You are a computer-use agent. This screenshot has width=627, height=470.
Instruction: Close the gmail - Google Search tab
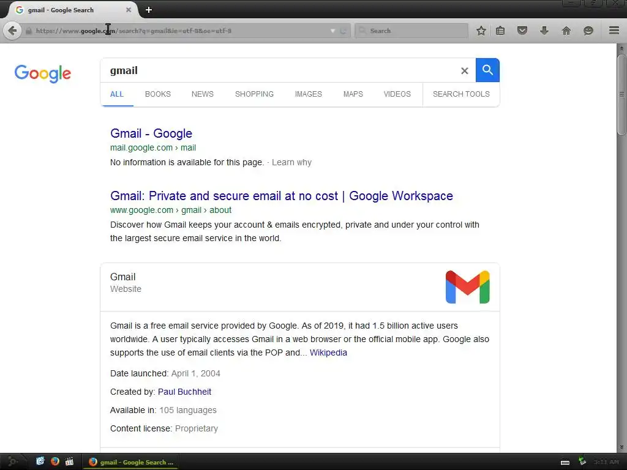click(x=129, y=10)
